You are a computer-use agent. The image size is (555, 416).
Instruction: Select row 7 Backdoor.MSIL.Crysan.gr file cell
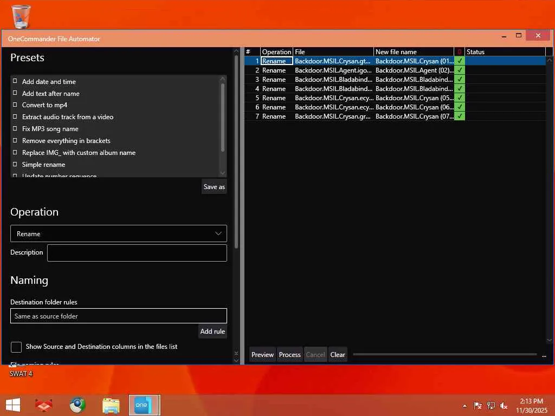[x=333, y=116]
